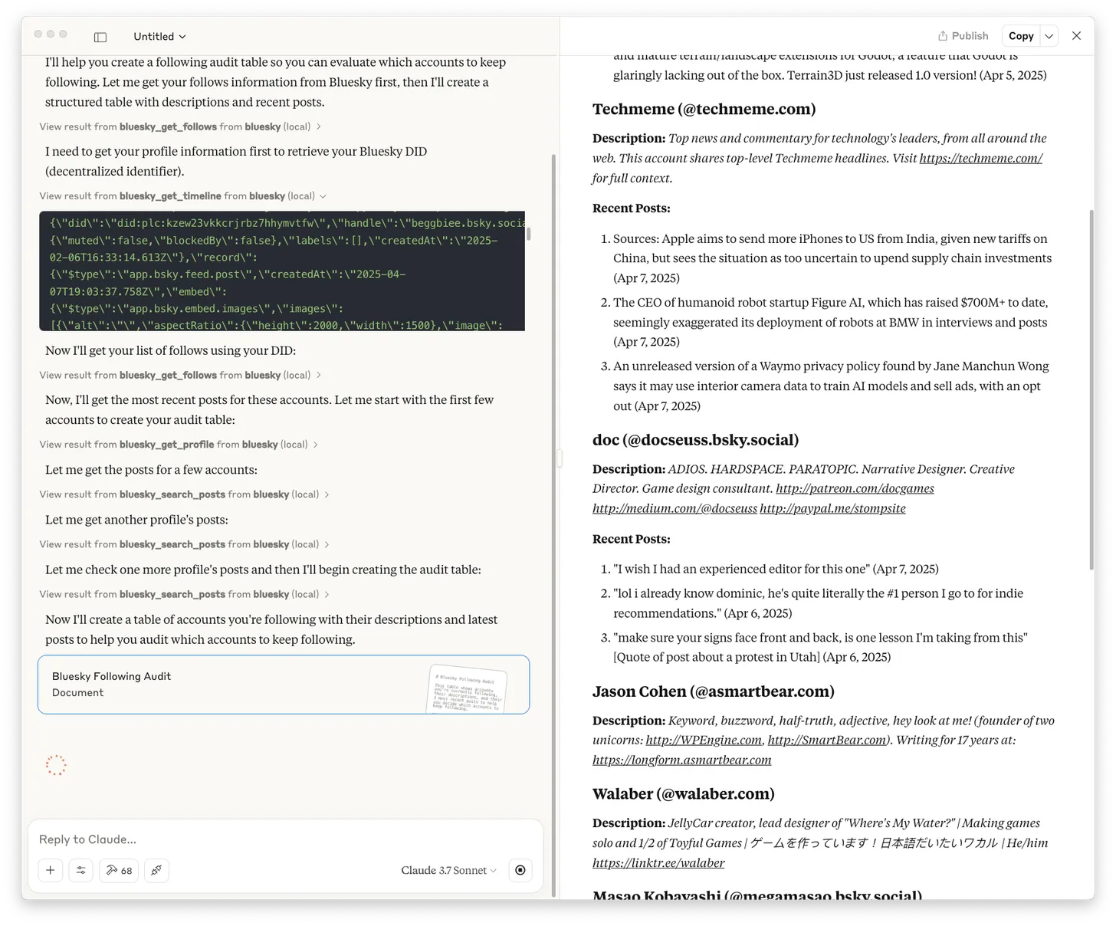This screenshot has width=1116, height=926.
Task: Click the timeline JSON code block
Action: 282,271
